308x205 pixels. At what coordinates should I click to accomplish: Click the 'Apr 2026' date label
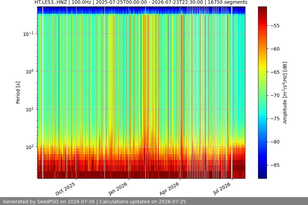(x=169, y=189)
